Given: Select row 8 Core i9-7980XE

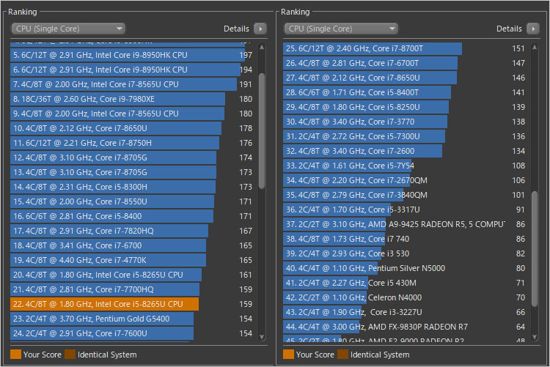Looking at the screenshot, I should pos(131,99).
